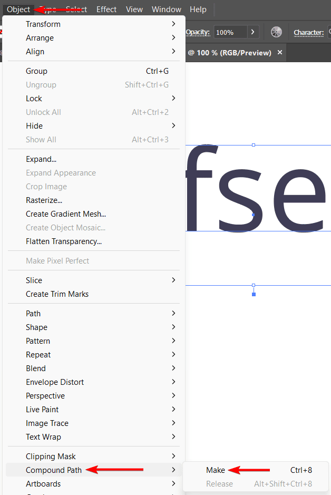Viewport: 331px width, 495px height.
Task: Expand the Arrange submenu
Action: 40,38
